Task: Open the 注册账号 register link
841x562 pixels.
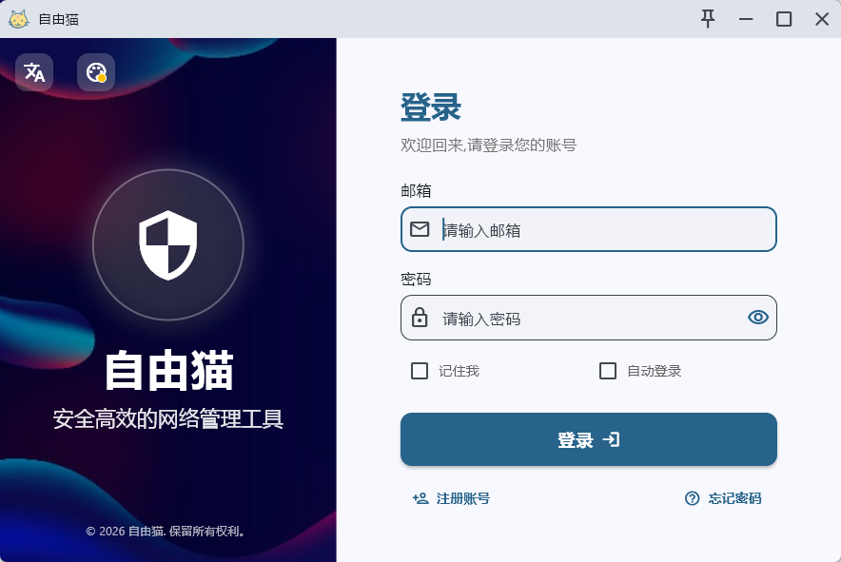Action: click(462, 498)
